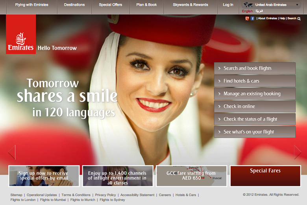Open the Google Plus icon link
This screenshot has width=307, height=205.
pos(247,19)
